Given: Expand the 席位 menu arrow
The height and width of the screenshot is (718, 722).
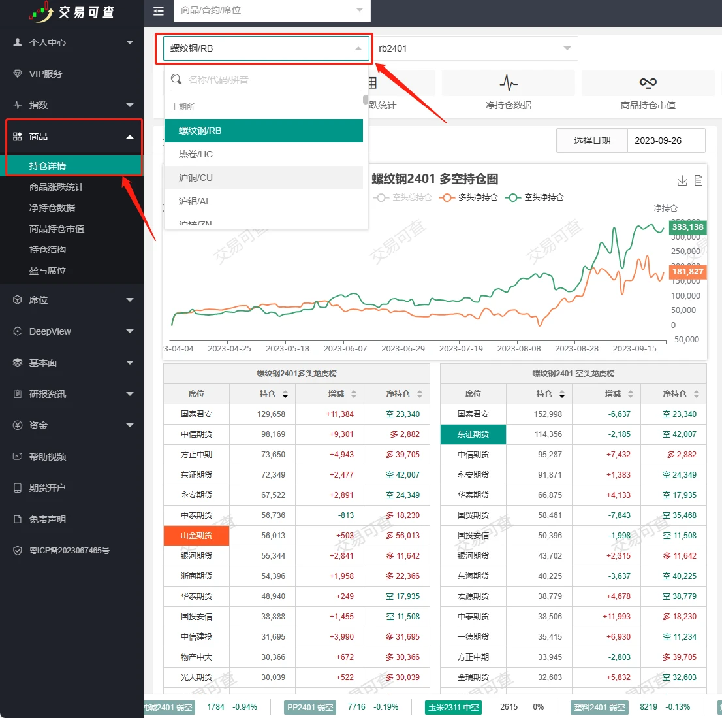Looking at the screenshot, I should pos(130,300).
